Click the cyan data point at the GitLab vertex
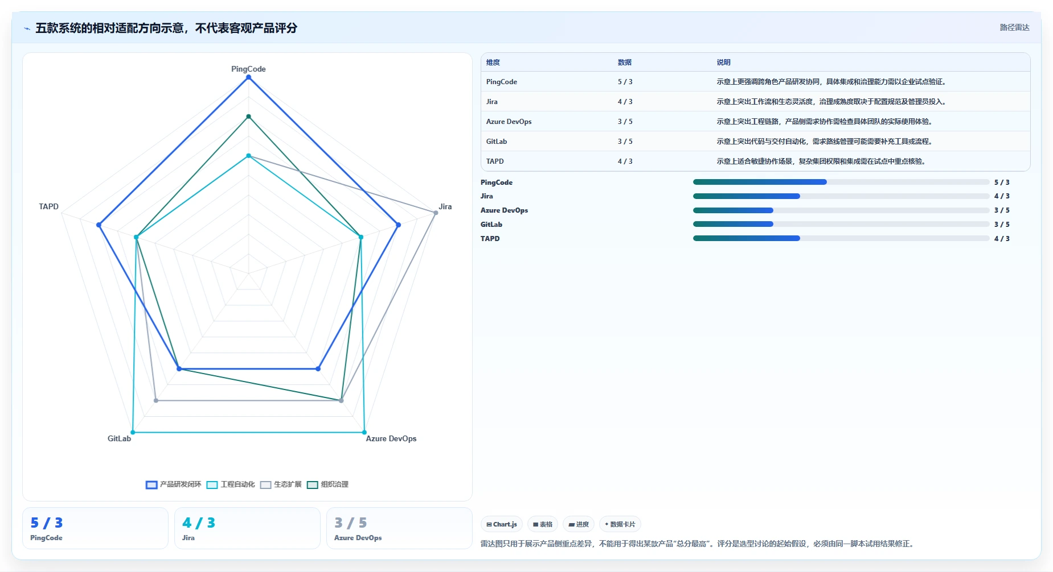 [133, 432]
